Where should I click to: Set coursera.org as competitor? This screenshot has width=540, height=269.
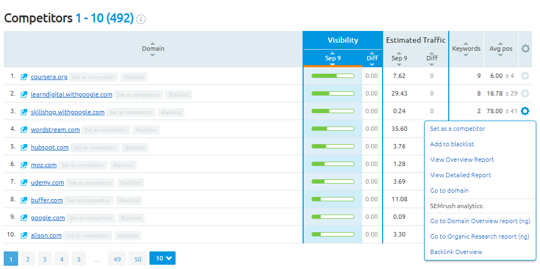tap(93, 77)
